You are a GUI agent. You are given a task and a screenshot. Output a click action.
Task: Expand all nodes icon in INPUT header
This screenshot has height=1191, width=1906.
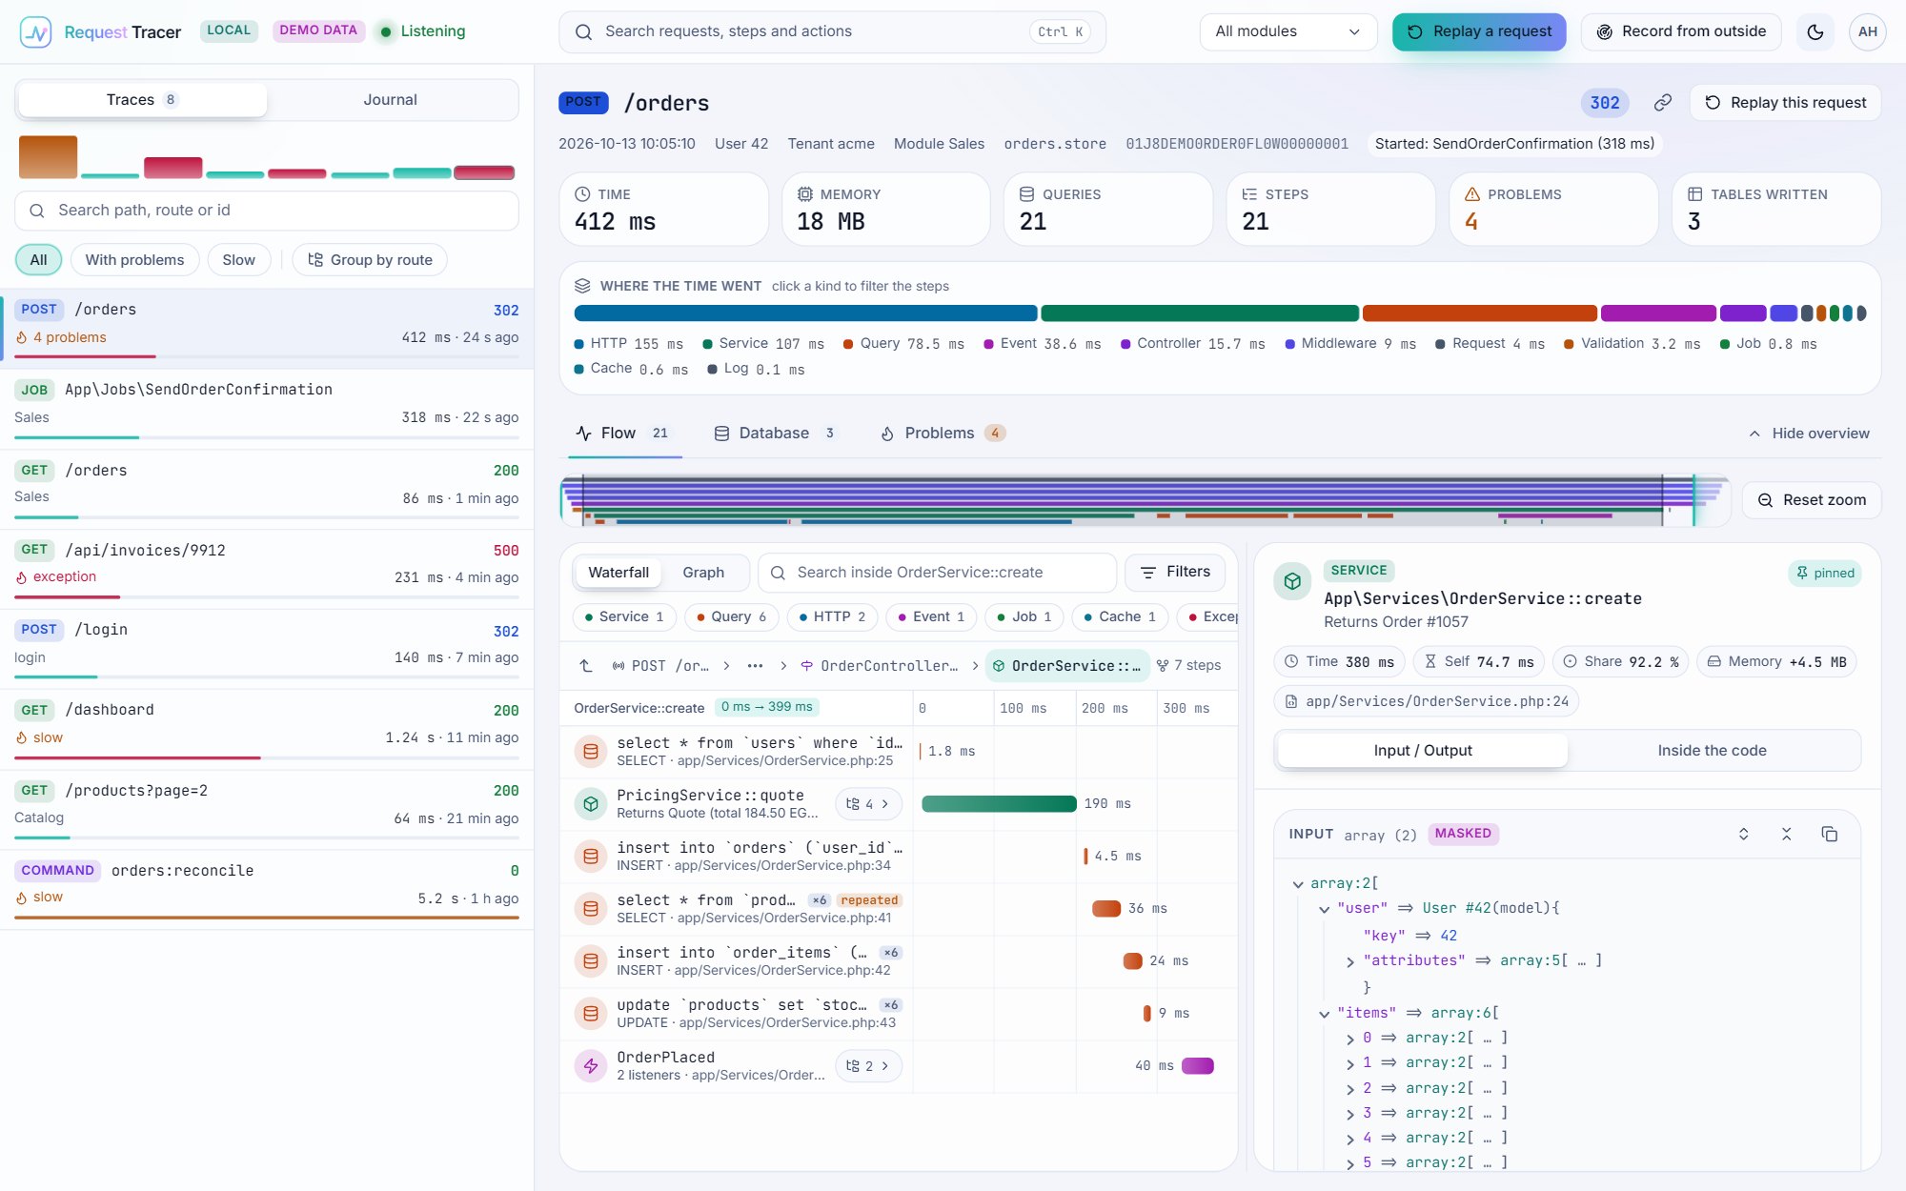pyautogui.click(x=1744, y=834)
